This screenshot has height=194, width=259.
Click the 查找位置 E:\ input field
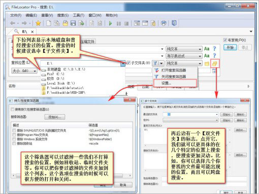81,64
